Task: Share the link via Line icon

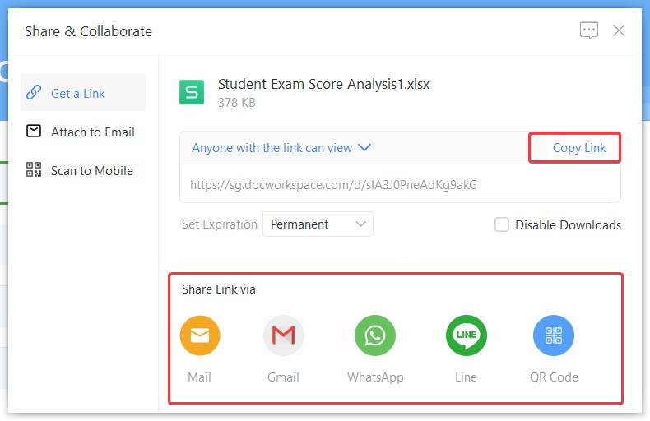Action: (466, 335)
